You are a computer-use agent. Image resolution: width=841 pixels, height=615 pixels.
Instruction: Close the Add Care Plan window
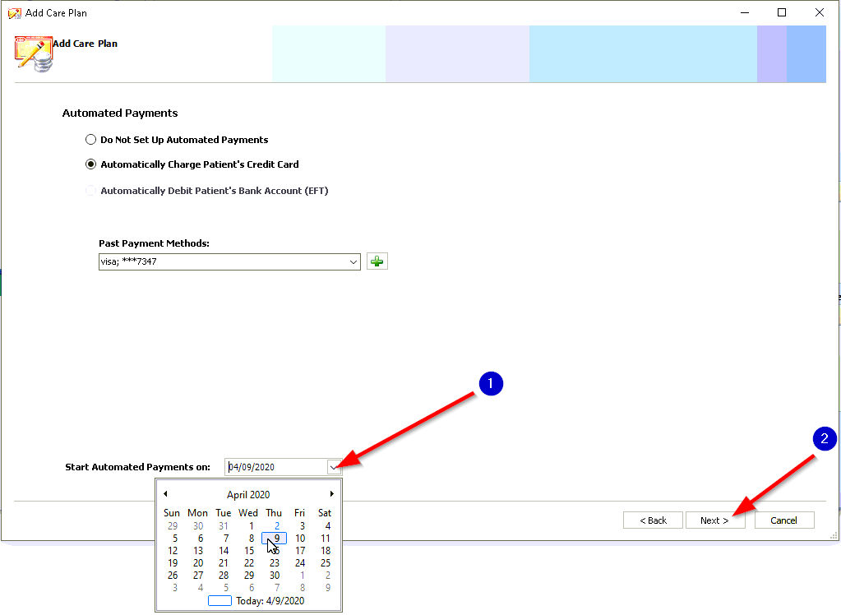coord(819,12)
